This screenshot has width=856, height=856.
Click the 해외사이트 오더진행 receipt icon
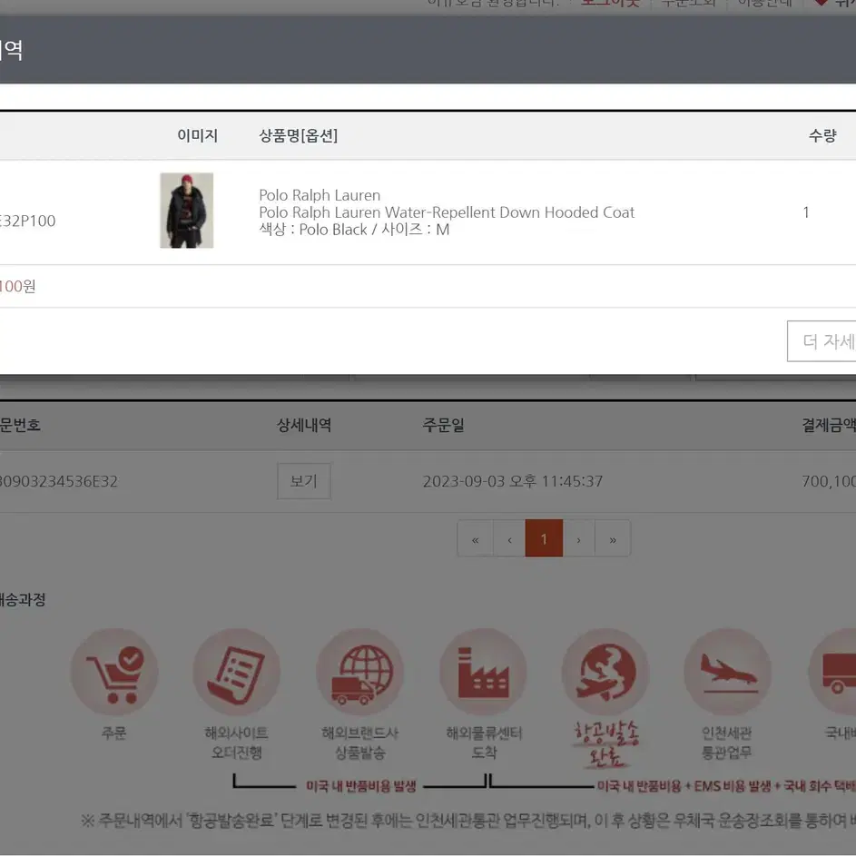236,672
